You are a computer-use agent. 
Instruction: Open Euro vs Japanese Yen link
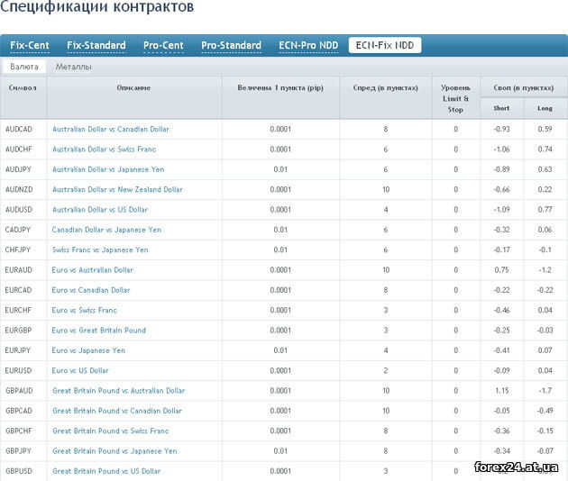pyautogui.click(x=88, y=350)
